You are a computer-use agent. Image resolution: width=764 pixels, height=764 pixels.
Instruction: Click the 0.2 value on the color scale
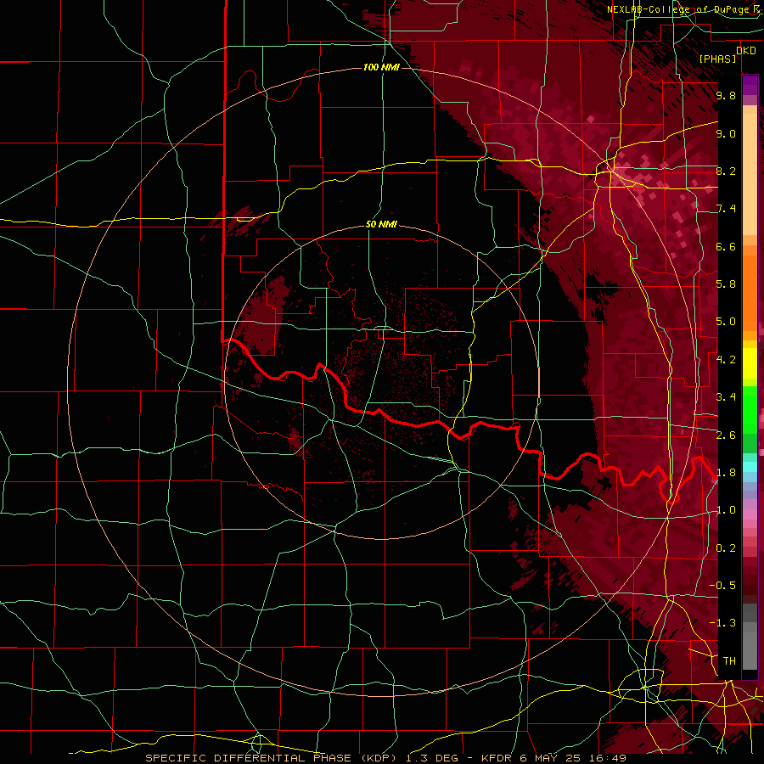click(726, 548)
